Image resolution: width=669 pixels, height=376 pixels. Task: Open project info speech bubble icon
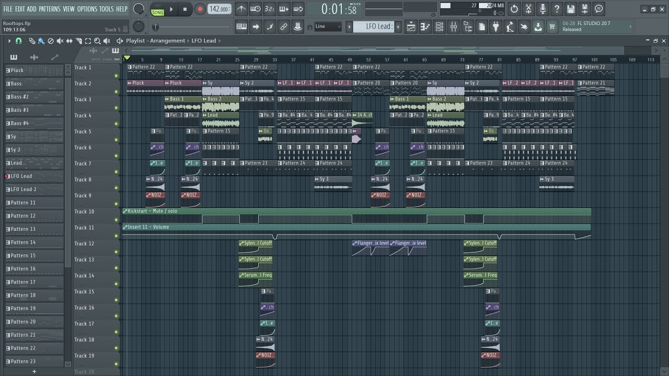click(599, 9)
